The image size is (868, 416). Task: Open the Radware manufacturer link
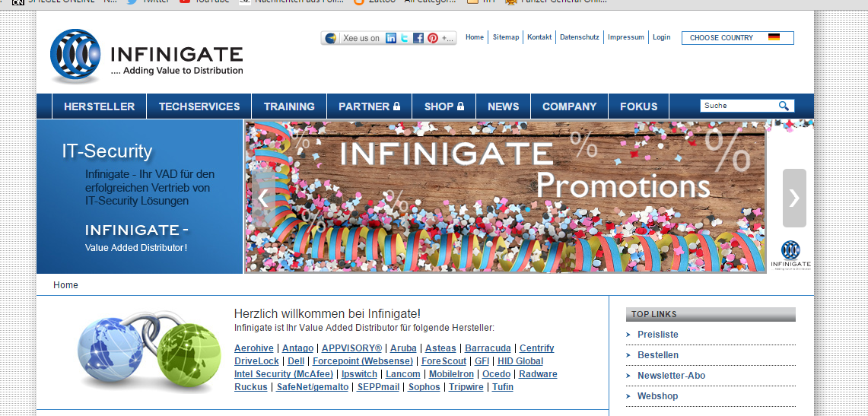[x=538, y=374]
